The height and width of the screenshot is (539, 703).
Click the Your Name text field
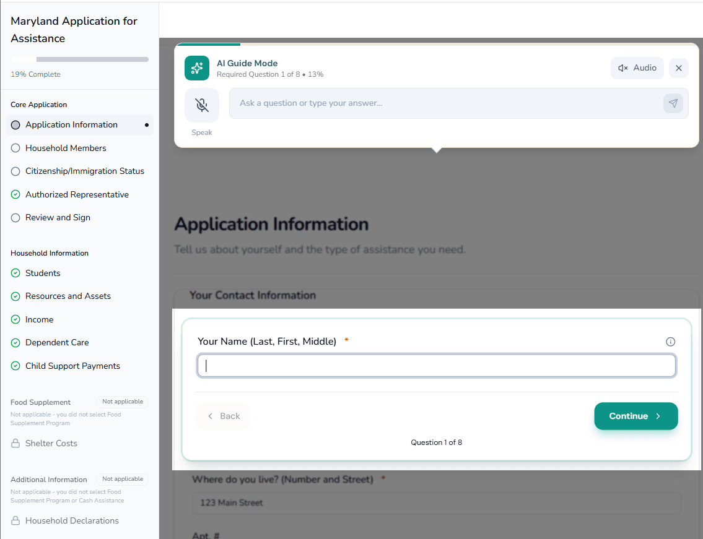point(436,366)
